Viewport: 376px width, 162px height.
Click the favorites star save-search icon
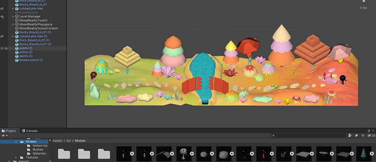pos(363,136)
